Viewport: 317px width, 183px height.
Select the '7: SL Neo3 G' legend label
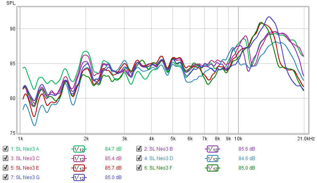pyautogui.click(x=25, y=177)
